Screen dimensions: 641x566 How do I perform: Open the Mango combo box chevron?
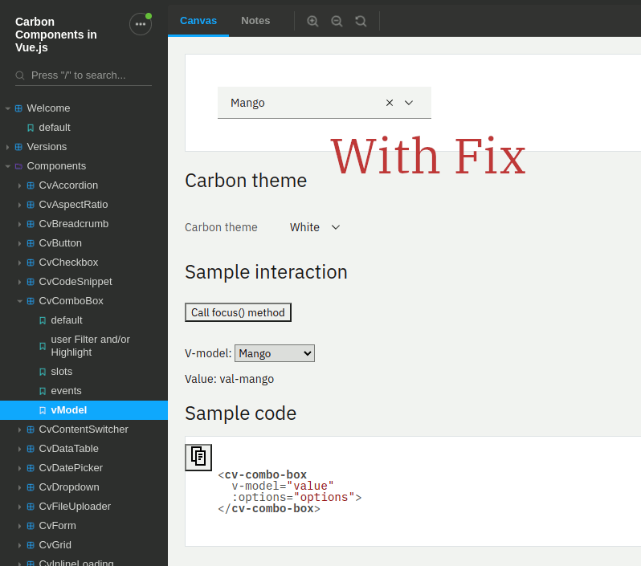[x=409, y=103]
